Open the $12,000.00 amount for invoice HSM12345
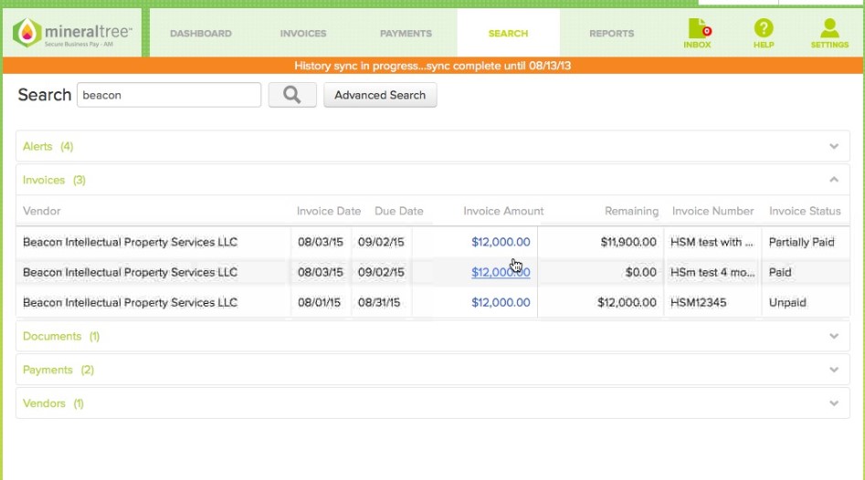Screen dimensions: 865x480 [500, 302]
